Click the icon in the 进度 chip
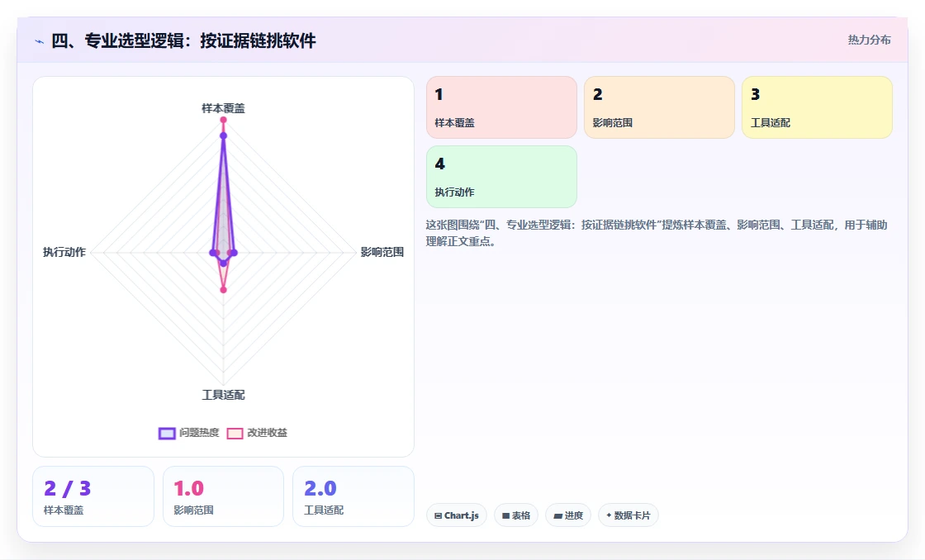Screen dimensions: 925x560 [x=557, y=515]
